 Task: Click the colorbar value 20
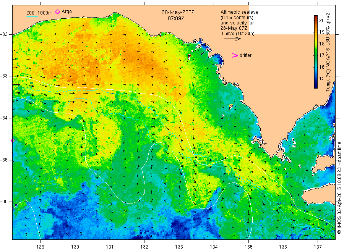pyautogui.click(x=321, y=20)
